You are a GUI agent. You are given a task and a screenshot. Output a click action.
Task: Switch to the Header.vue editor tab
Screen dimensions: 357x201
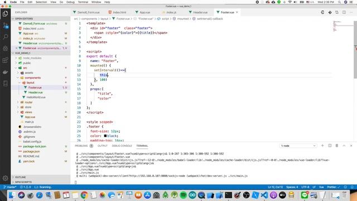point(200,12)
